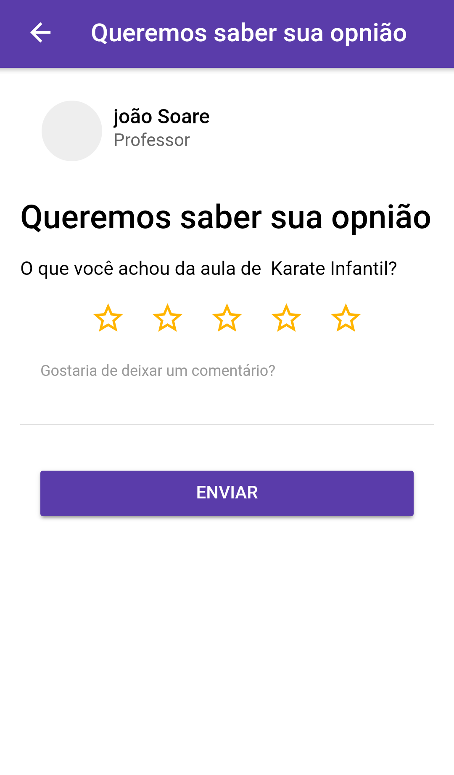Tap the title text in the purple app bar
Image resolution: width=454 pixels, height=775 pixels.
pos(249,33)
